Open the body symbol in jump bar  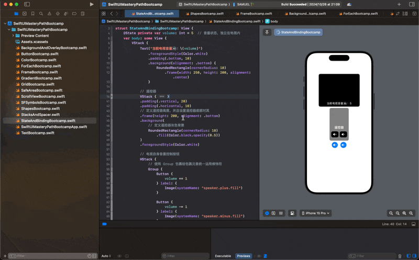coord(271,21)
